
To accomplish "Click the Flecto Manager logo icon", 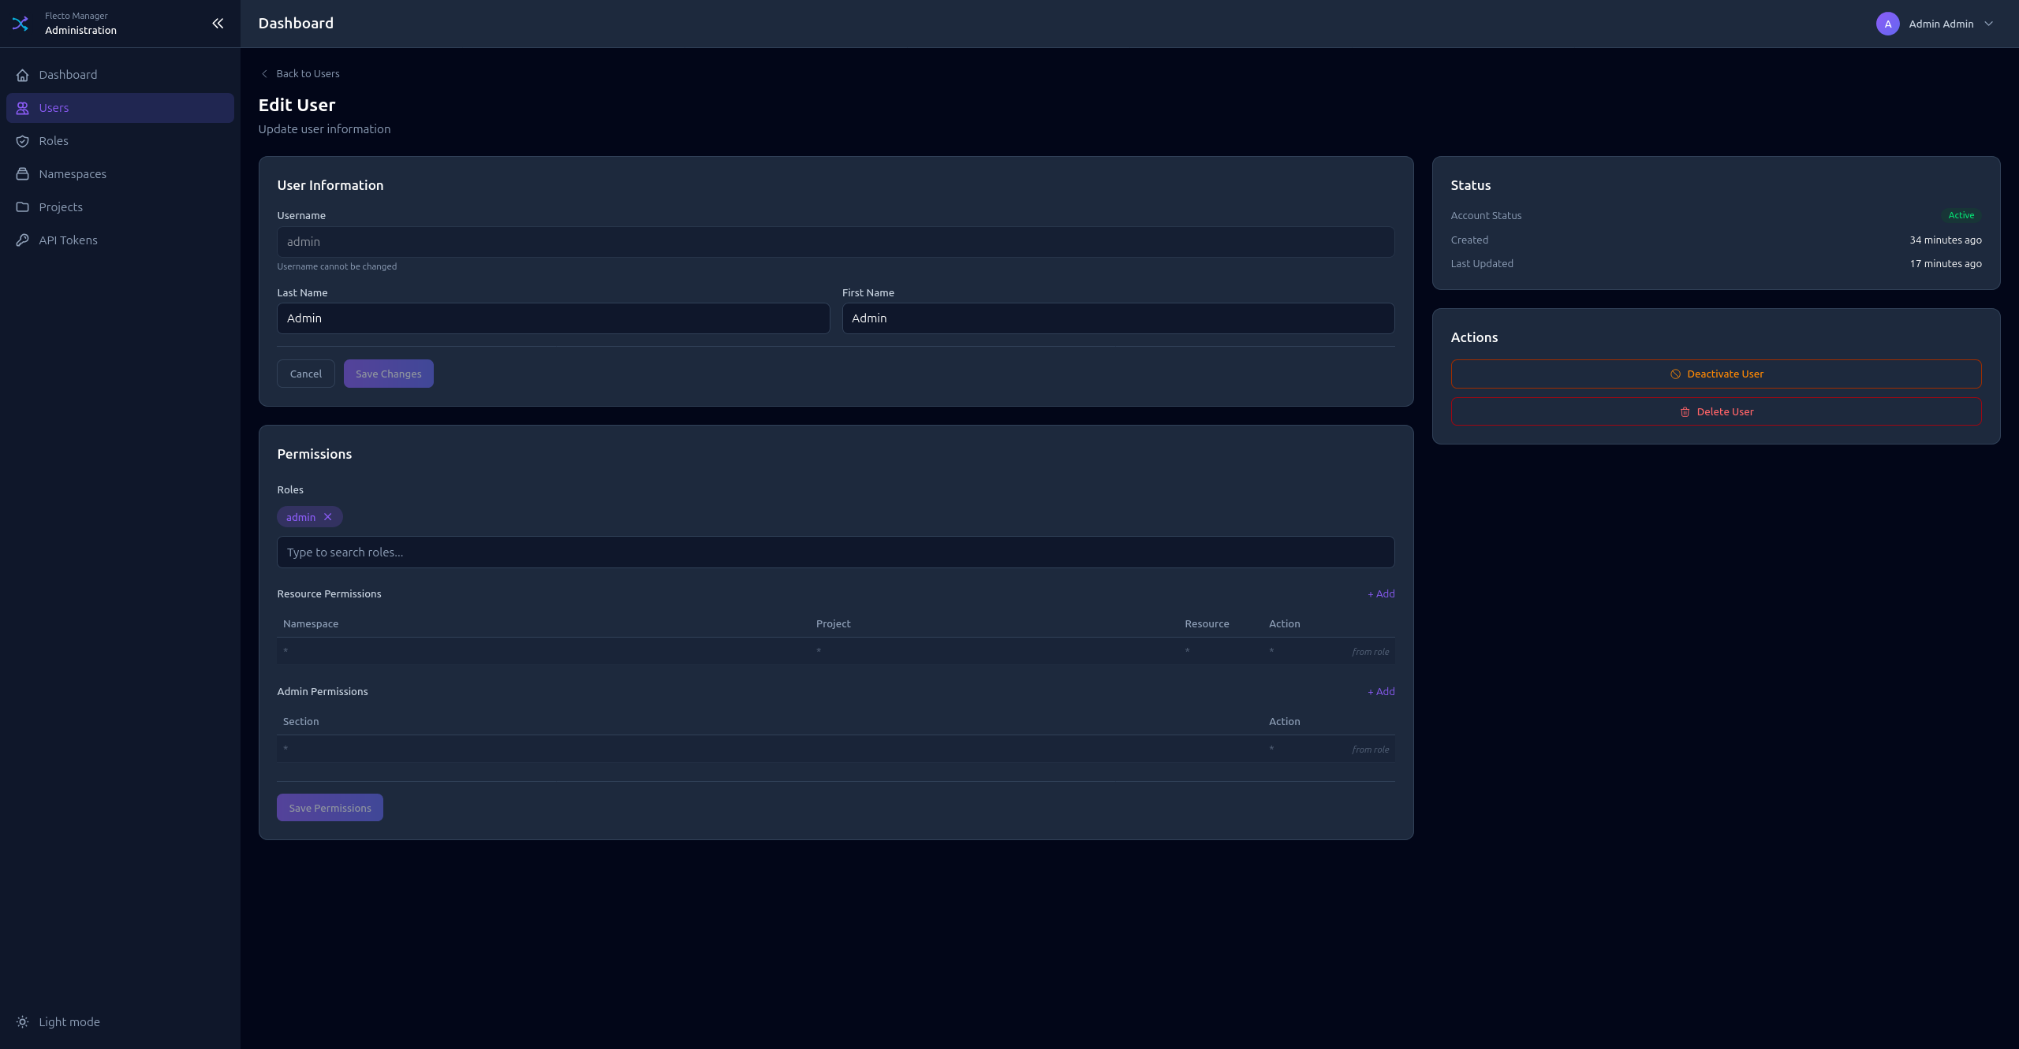I will click(x=21, y=24).
